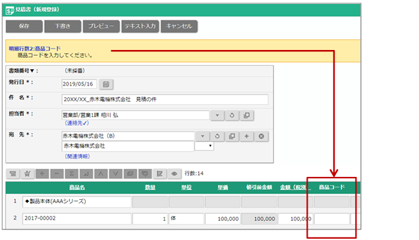
Task: Click the first detail toolbar list icon
Action: click(13, 174)
